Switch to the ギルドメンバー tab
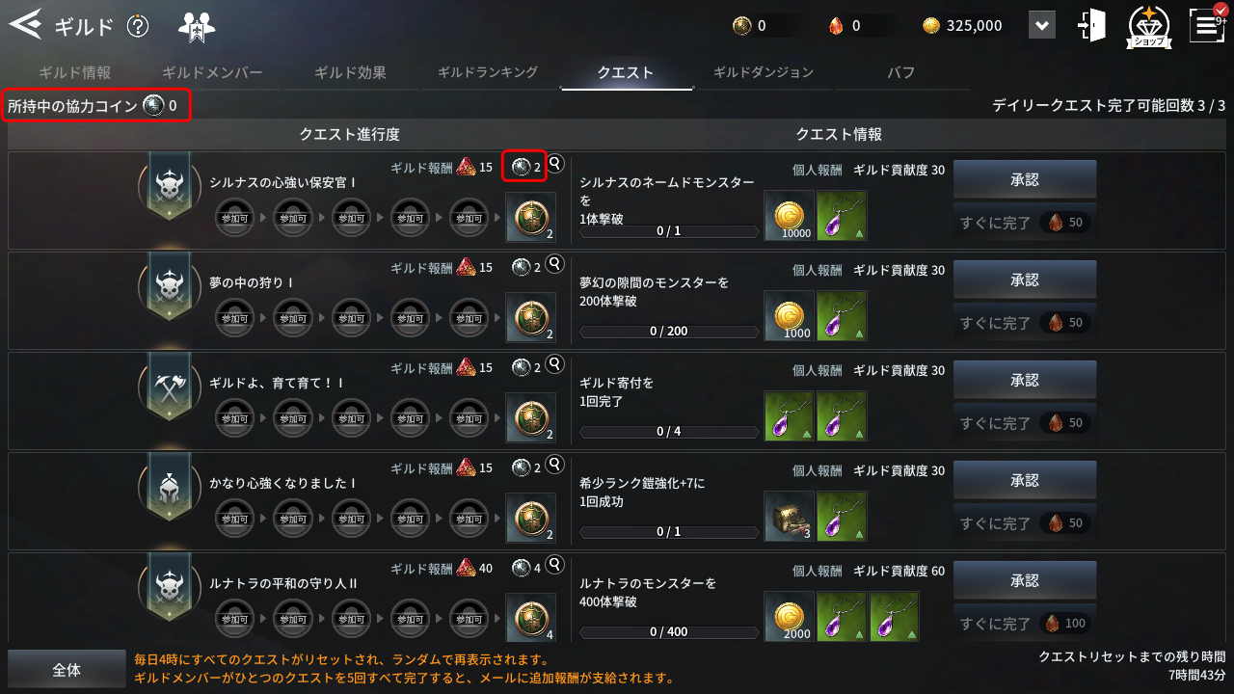The width and height of the screenshot is (1234, 694). coord(212,72)
